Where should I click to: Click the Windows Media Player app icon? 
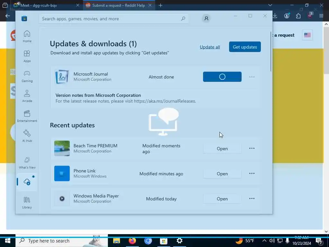pos(62,198)
